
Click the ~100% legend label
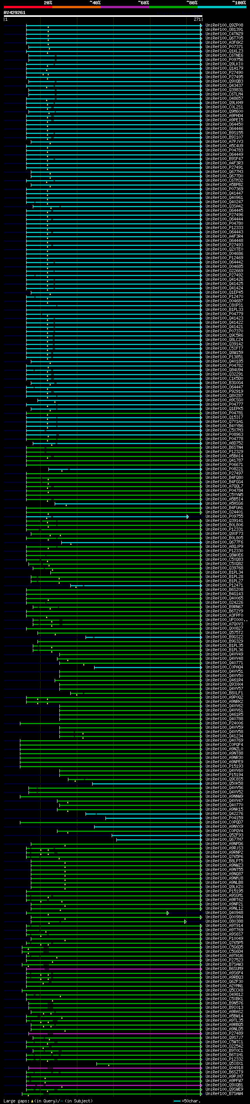tap(239, 3)
